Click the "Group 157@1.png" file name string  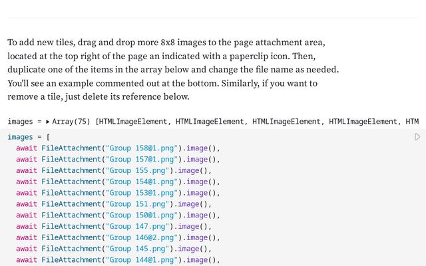(142, 159)
